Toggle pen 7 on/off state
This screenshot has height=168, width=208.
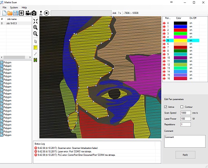191,47
